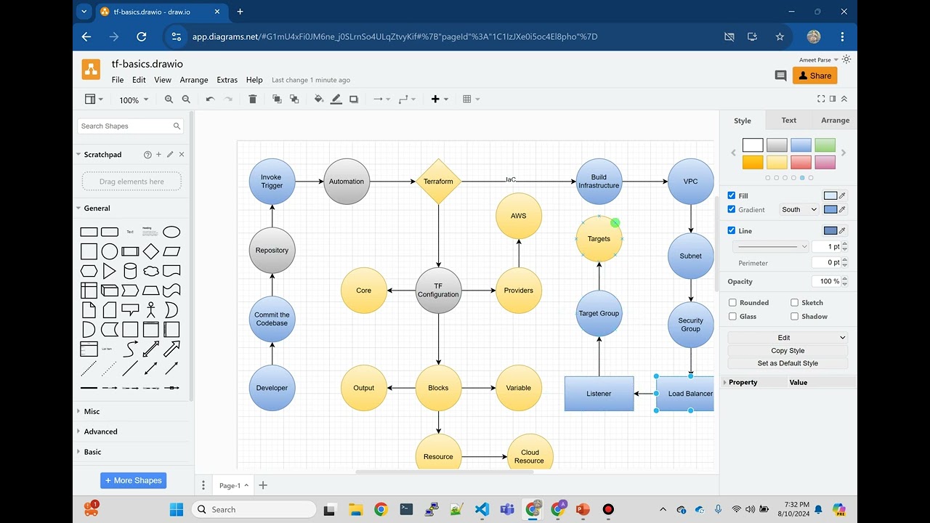Click the More Shapes button
This screenshot has height=523, width=930.
click(134, 480)
